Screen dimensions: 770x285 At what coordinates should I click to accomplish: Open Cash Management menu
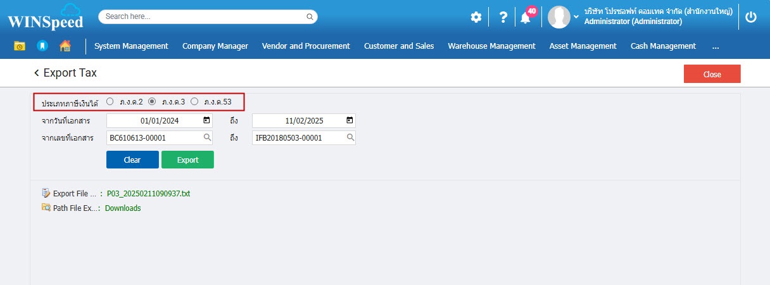point(663,46)
